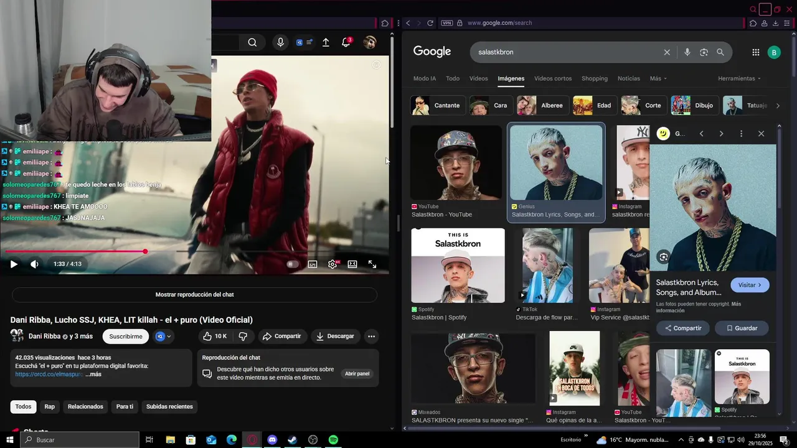Select the Rap filter chip
The height and width of the screenshot is (448, 797).
pyautogui.click(x=50, y=406)
